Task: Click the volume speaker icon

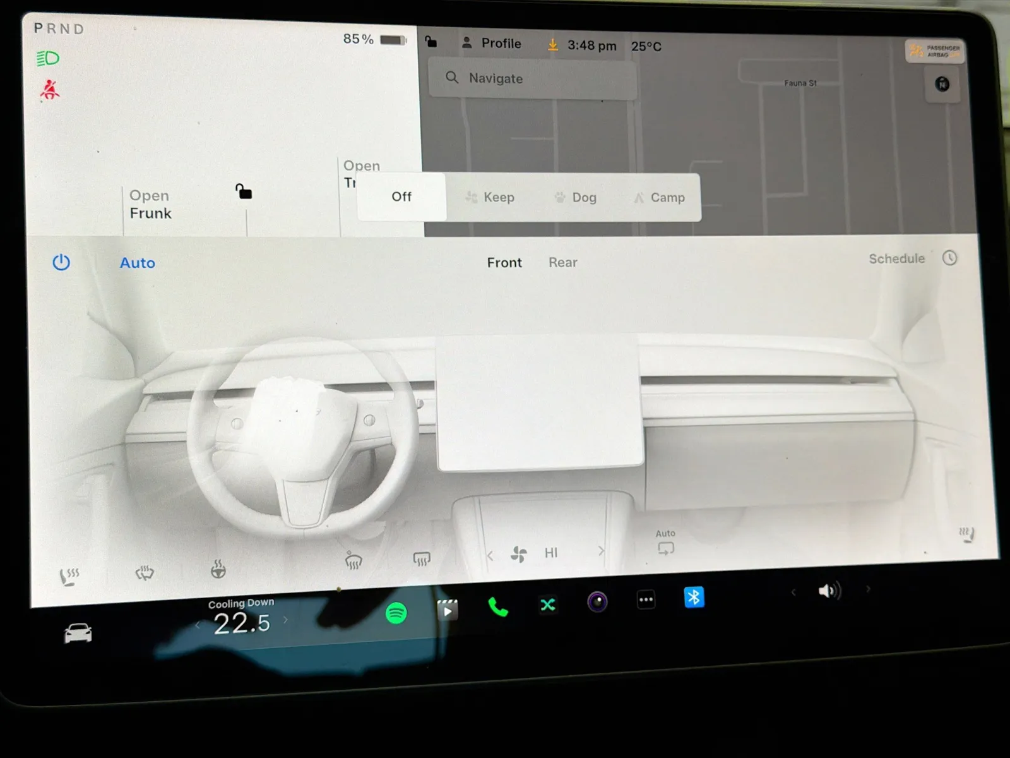Action: pos(829,591)
